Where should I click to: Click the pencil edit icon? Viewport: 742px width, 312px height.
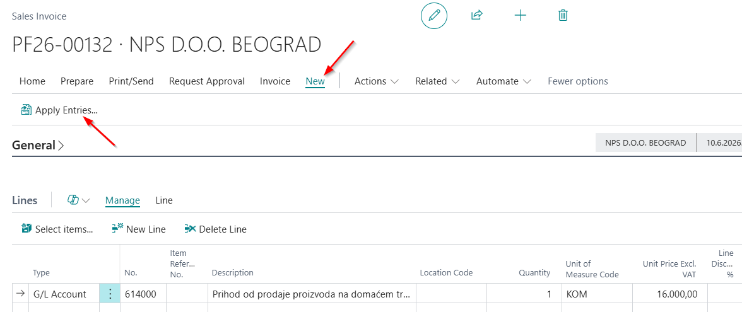pos(434,16)
